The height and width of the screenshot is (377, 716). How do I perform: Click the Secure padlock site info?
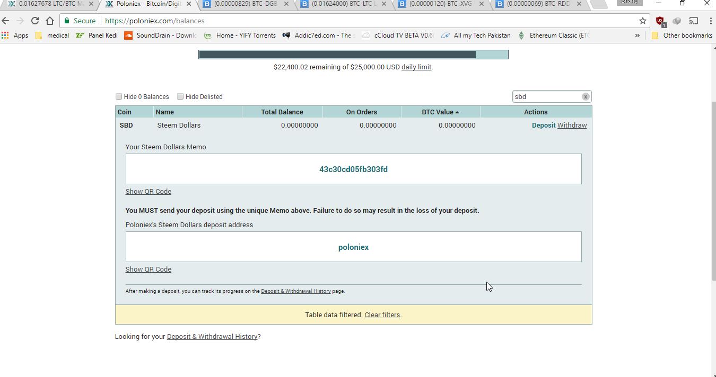tap(80, 21)
